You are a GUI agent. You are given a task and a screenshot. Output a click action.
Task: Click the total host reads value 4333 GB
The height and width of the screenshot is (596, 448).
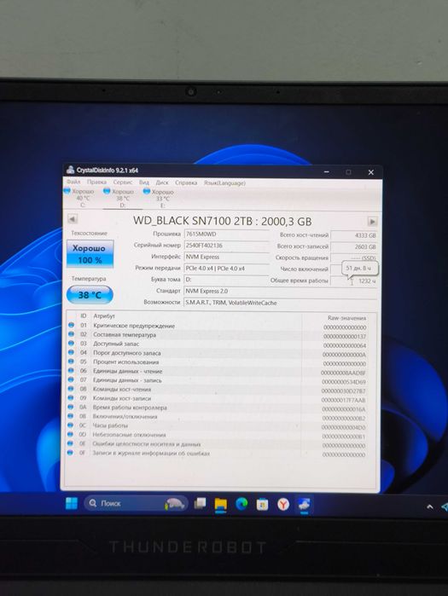pyautogui.click(x=353, y=235)
